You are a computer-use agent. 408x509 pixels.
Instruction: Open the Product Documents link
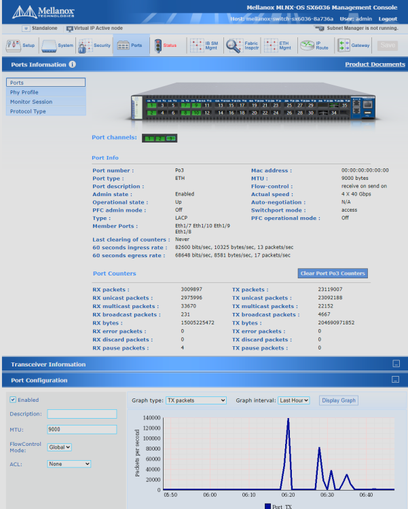pos(375,64)
